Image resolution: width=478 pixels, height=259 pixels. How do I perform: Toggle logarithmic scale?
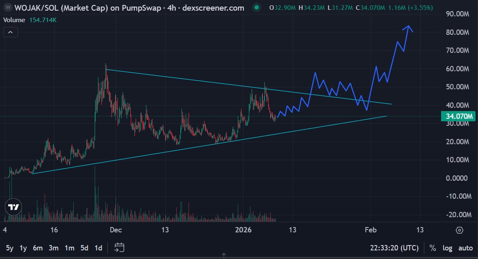click(447, 248)
